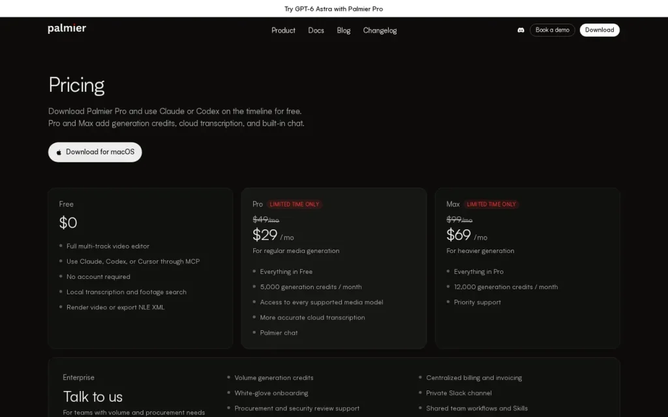Click the Talk to us heading
The width and height of the screenshot is (668, 417).
click(x=93, y=397)
